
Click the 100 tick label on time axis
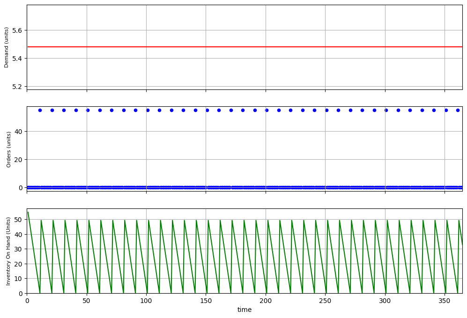(146, 301)
